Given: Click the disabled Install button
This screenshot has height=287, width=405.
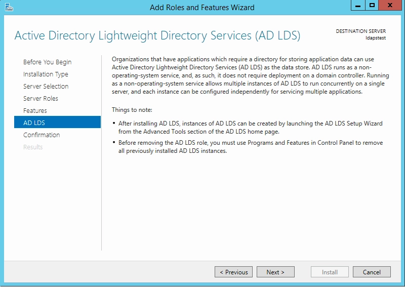Looking at the screenshot, I should point(330,272).
